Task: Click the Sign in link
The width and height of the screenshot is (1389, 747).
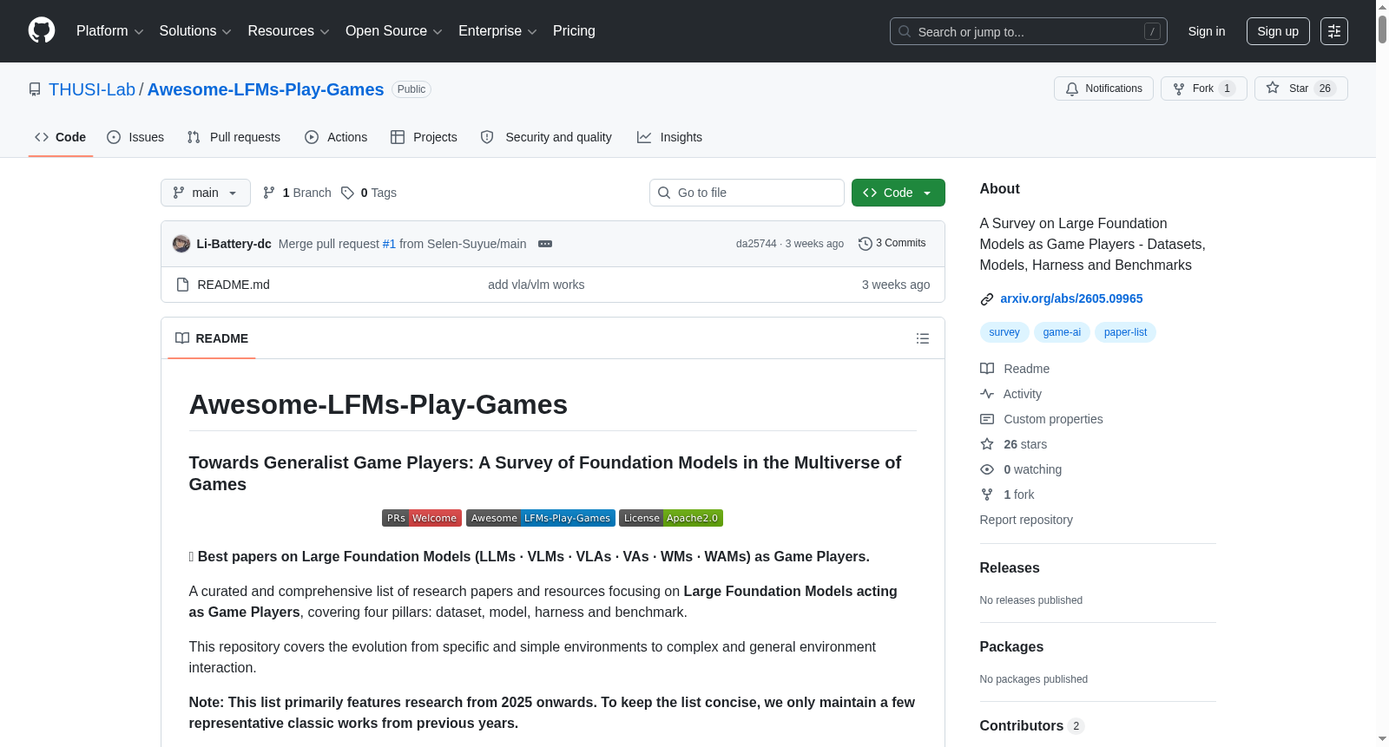Action: click(1207, 31)
